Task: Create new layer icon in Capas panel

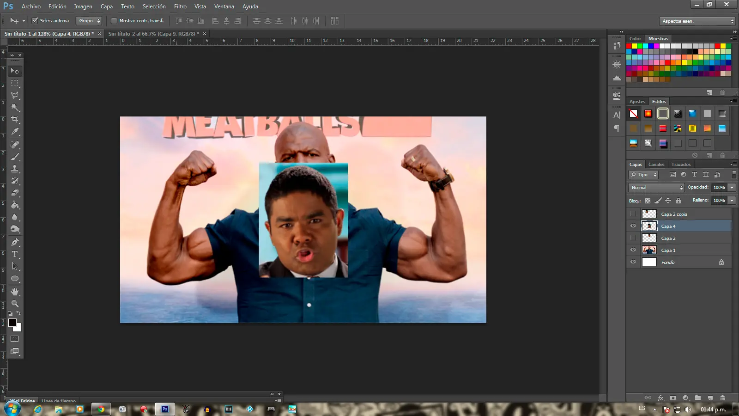Action: pos(710,398)
